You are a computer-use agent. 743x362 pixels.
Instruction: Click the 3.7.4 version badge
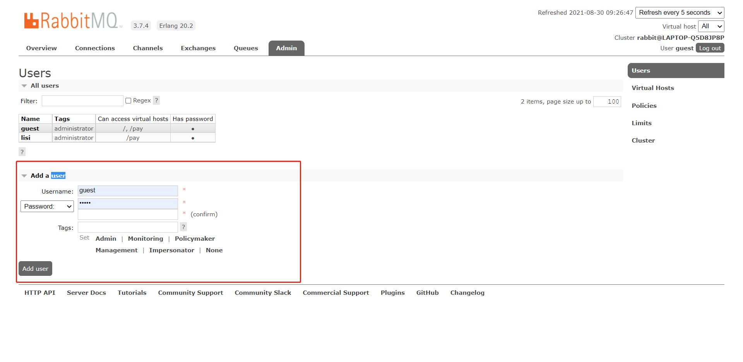coord(141,26)
